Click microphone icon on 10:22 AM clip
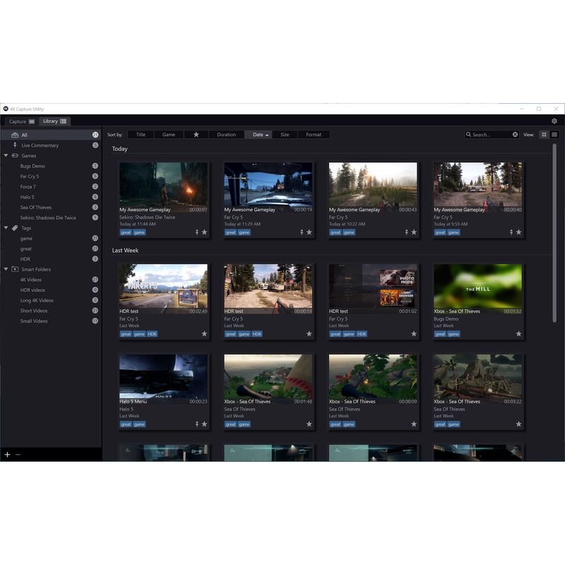 coord(407,232)
